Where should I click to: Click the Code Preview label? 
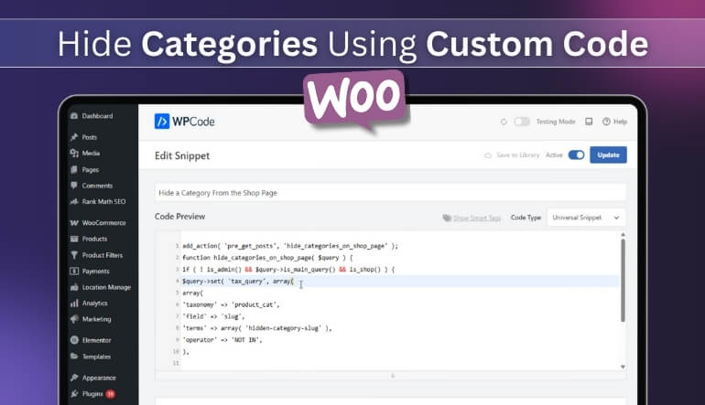point(179,217)
